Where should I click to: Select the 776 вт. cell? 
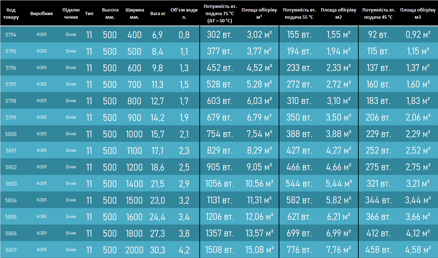(299, 250)
